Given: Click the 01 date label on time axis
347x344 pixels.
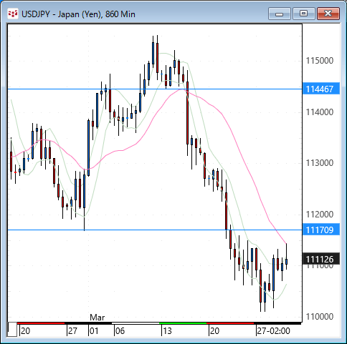Looking at the screenshot, I should pyautogui.click(x=94, y=331).
